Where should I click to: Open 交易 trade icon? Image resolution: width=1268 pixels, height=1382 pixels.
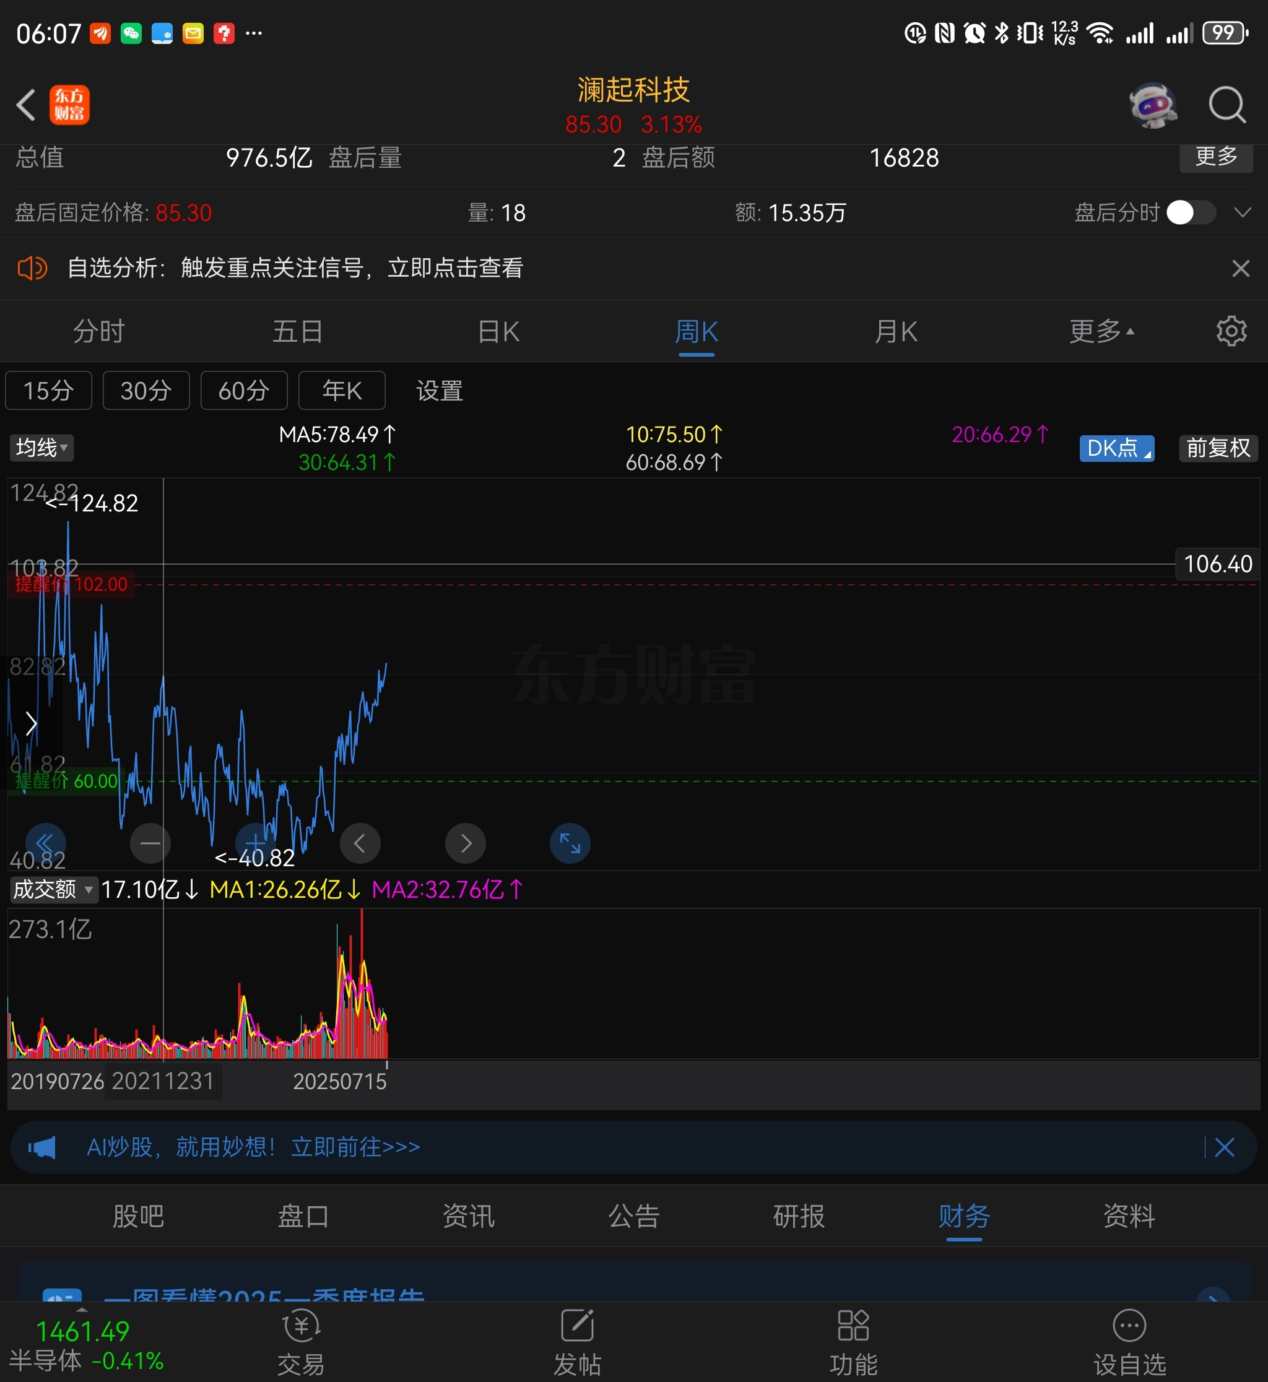[x=302, y=1344]
